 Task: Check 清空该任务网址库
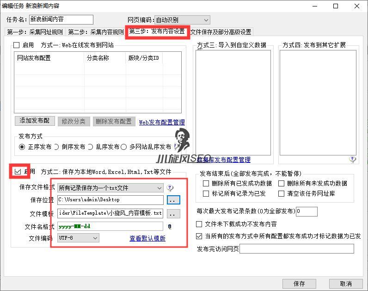click(x=281, y=193)
